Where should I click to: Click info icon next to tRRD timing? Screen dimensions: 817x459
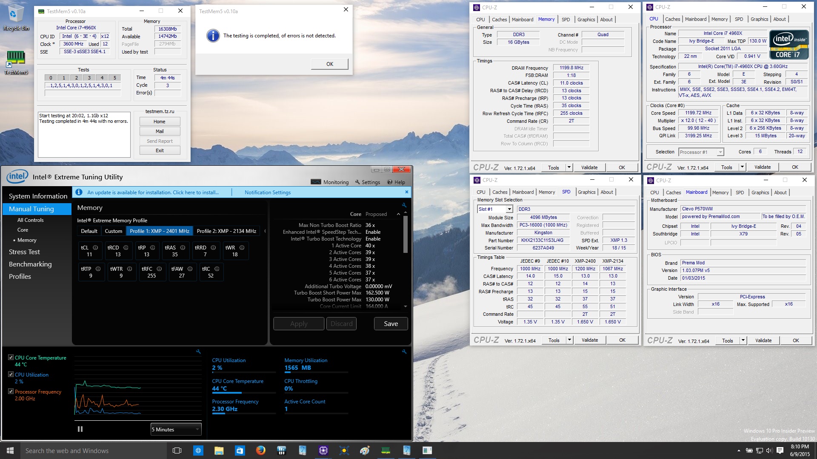pos(213,247)
